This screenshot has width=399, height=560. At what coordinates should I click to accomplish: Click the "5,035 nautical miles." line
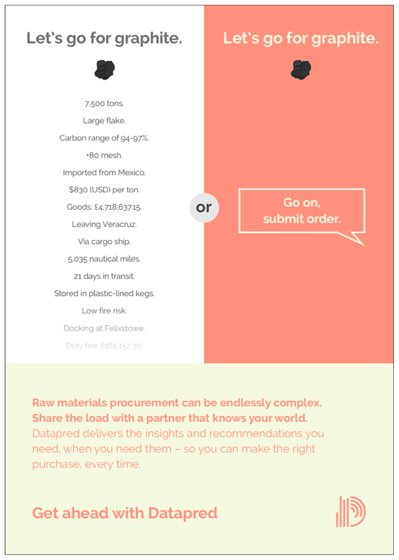click(104, 259)
